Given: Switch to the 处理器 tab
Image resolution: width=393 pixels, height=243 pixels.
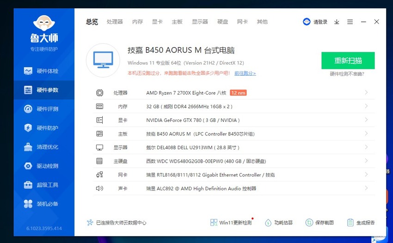Looking at the screenshot, I should pos(115,22).
